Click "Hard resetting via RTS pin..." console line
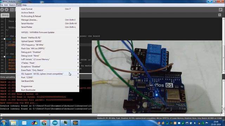The width and height of the screenshot is (225, 126). pos(19,103)
